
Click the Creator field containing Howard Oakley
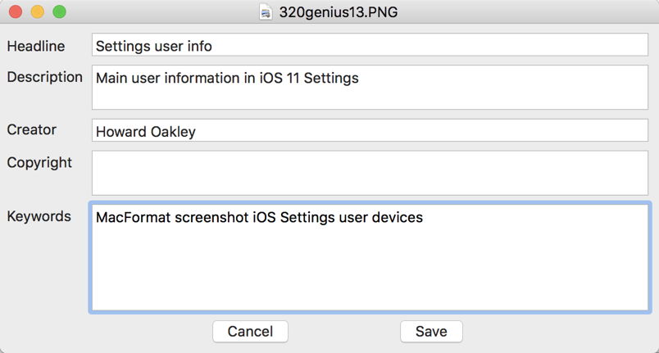[x=369, y=131]
